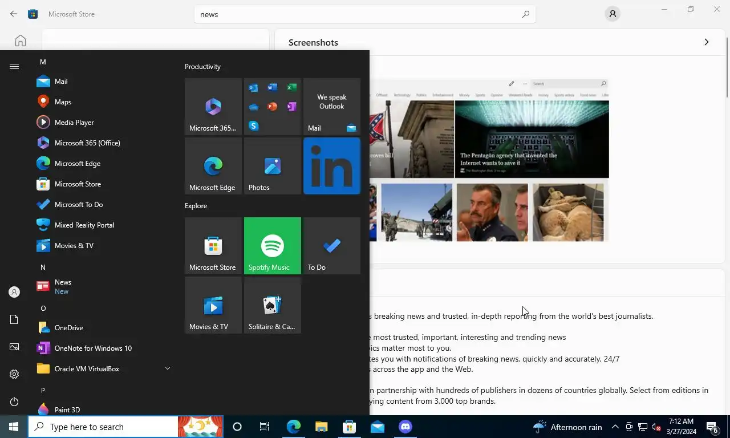Open the Afternoon rain weather widget
Screen dimensions: 730x438
(567, 427)
